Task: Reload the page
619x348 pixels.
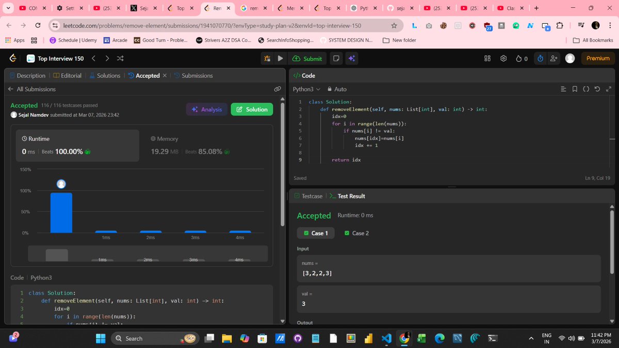Action: [38, 26]
